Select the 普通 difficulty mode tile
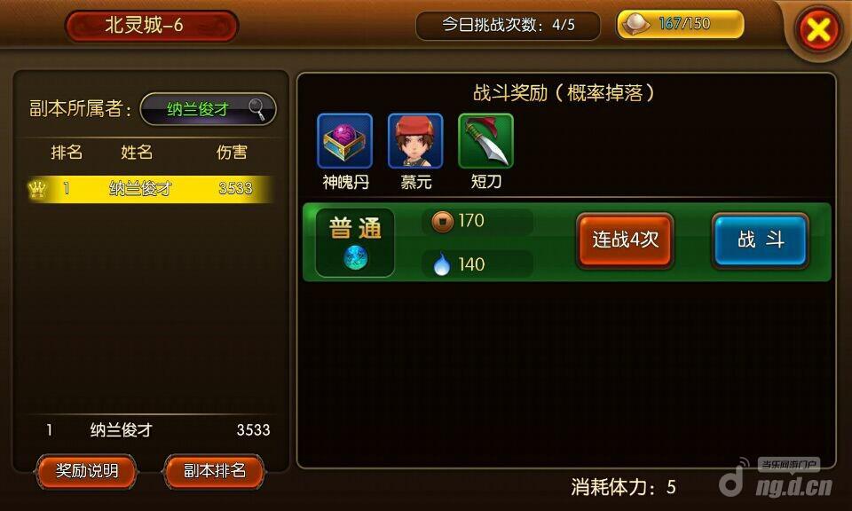The image size is (852, 511). 355,242
